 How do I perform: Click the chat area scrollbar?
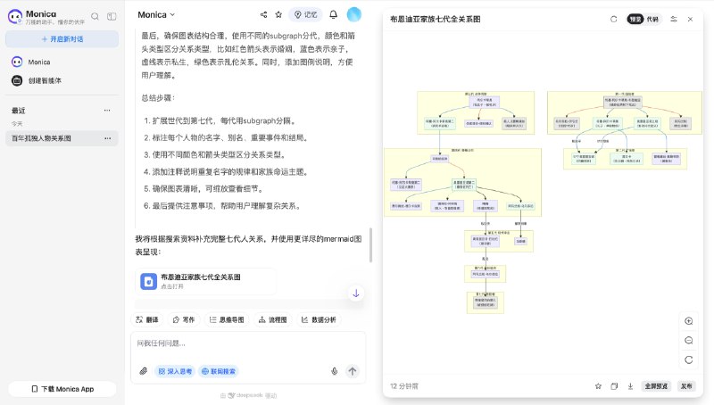click(x=370, y=244)
